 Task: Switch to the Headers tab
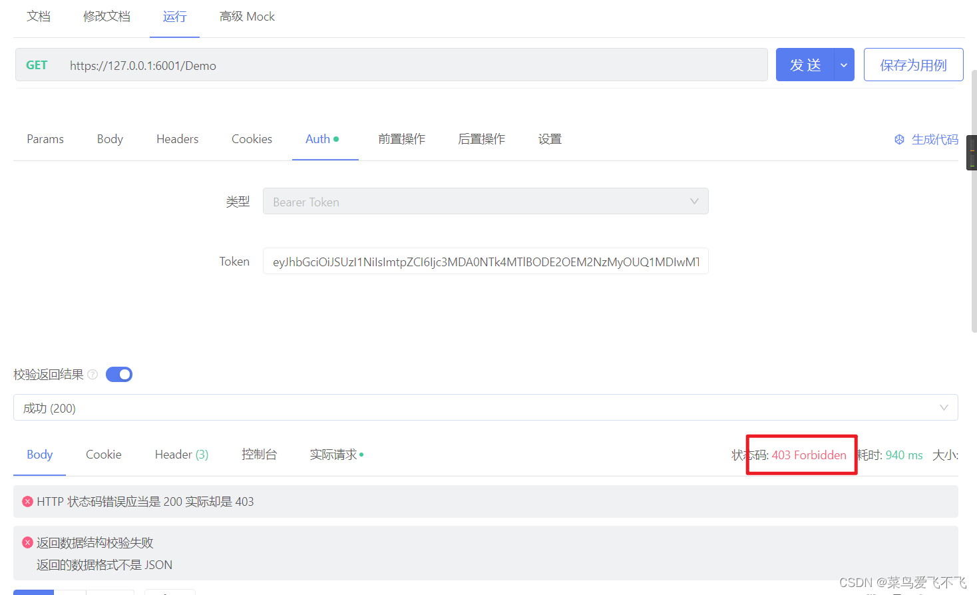click(178, 139)
